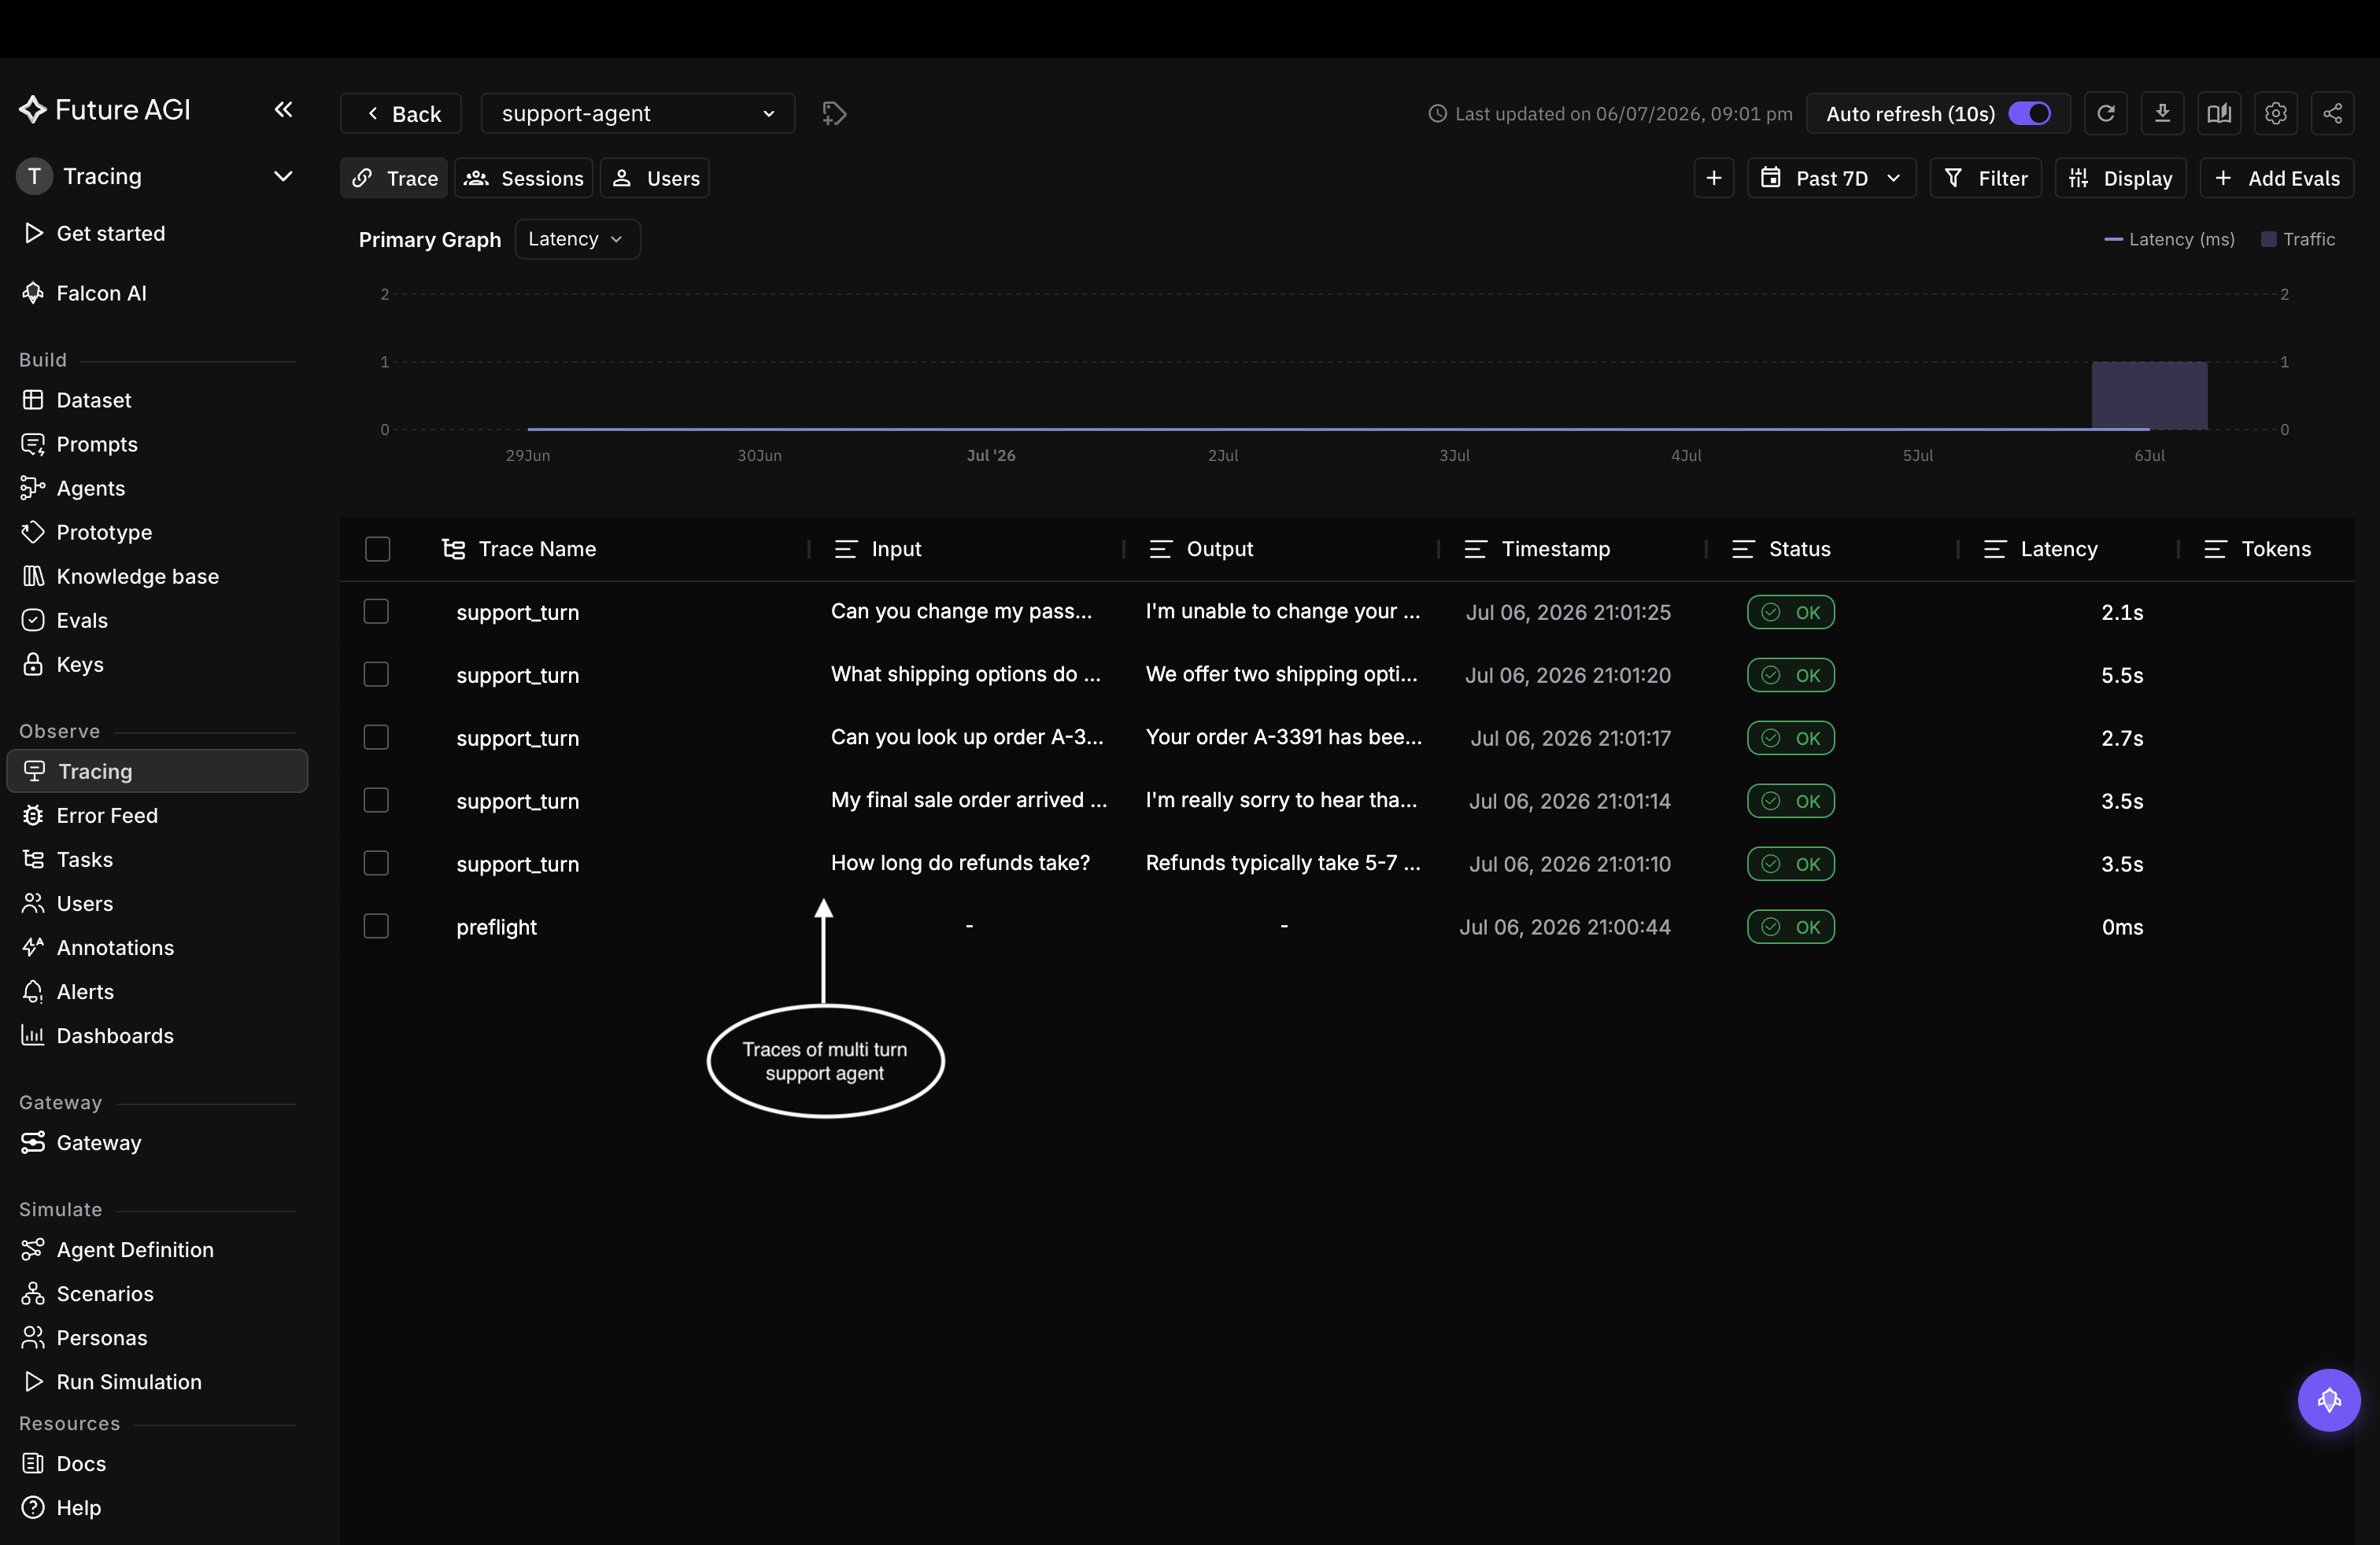This screenshot has width=2380, height=1545.
Task: Open Agent Definition in Simulate section
Action: (134, 1249)
